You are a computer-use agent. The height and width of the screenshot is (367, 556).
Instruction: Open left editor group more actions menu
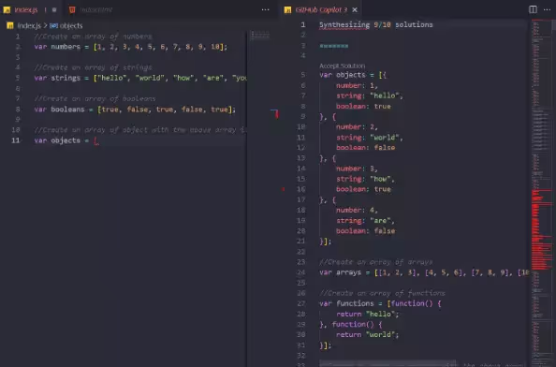coord(265,10)
